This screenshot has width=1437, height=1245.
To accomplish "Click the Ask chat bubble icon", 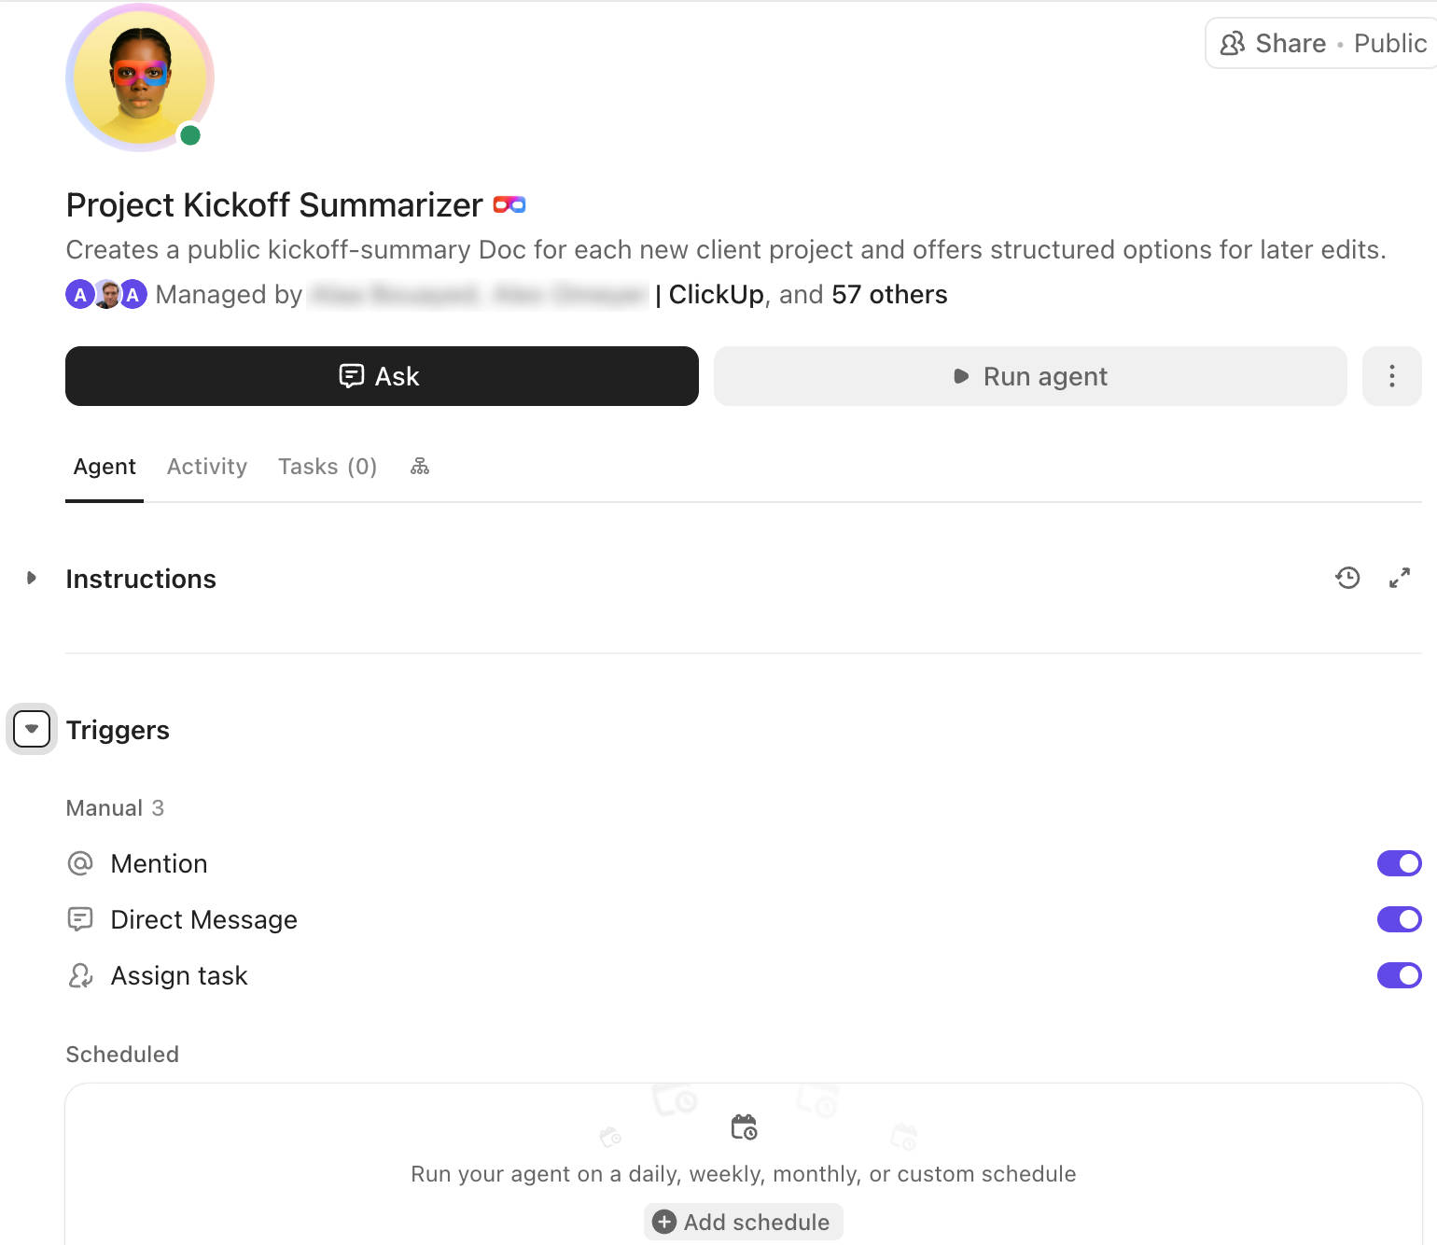I will point(351,376).
